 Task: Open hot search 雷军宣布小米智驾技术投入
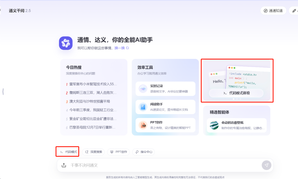coord(93,84)
